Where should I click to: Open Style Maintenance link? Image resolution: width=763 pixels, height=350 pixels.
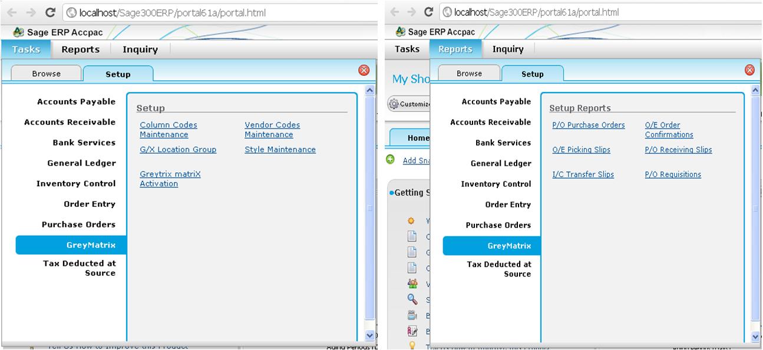point(280,150)
